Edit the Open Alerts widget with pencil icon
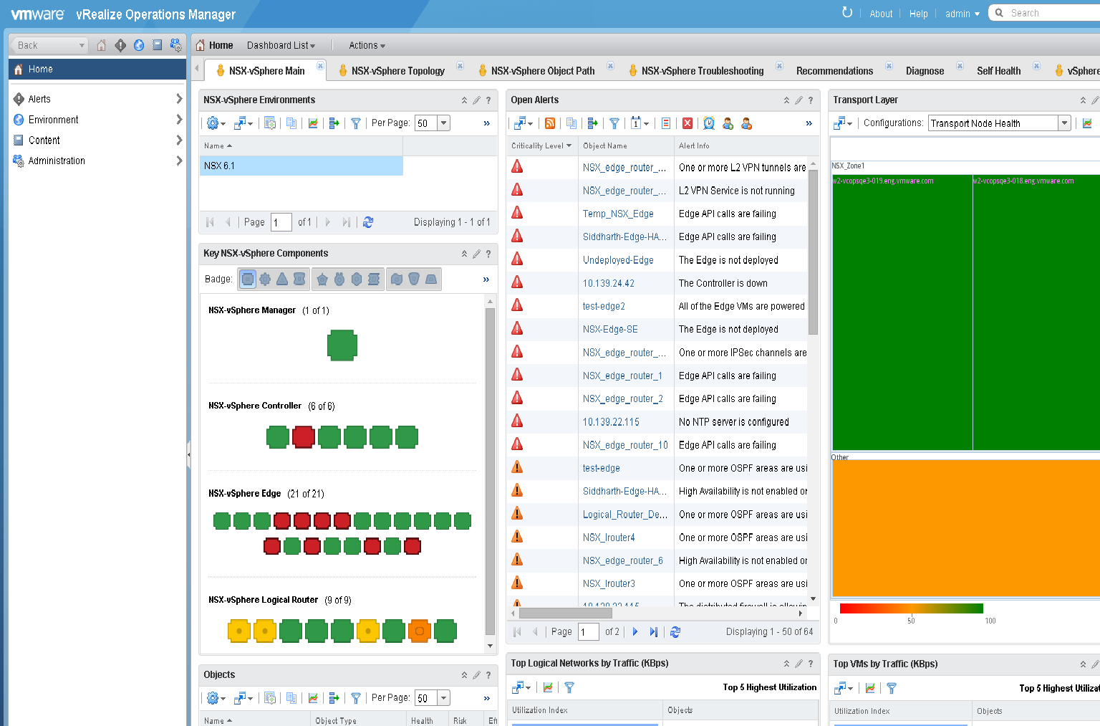1100x726 pixels. point(799,100)
